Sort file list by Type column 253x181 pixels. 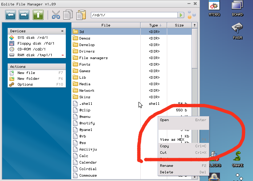tap(155, 25)
